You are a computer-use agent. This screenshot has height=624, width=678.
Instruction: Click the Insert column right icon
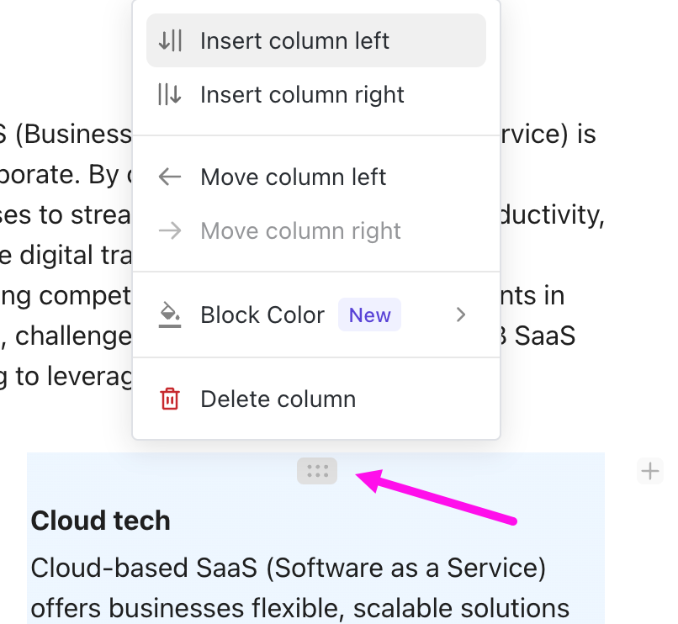click(170, 94)
